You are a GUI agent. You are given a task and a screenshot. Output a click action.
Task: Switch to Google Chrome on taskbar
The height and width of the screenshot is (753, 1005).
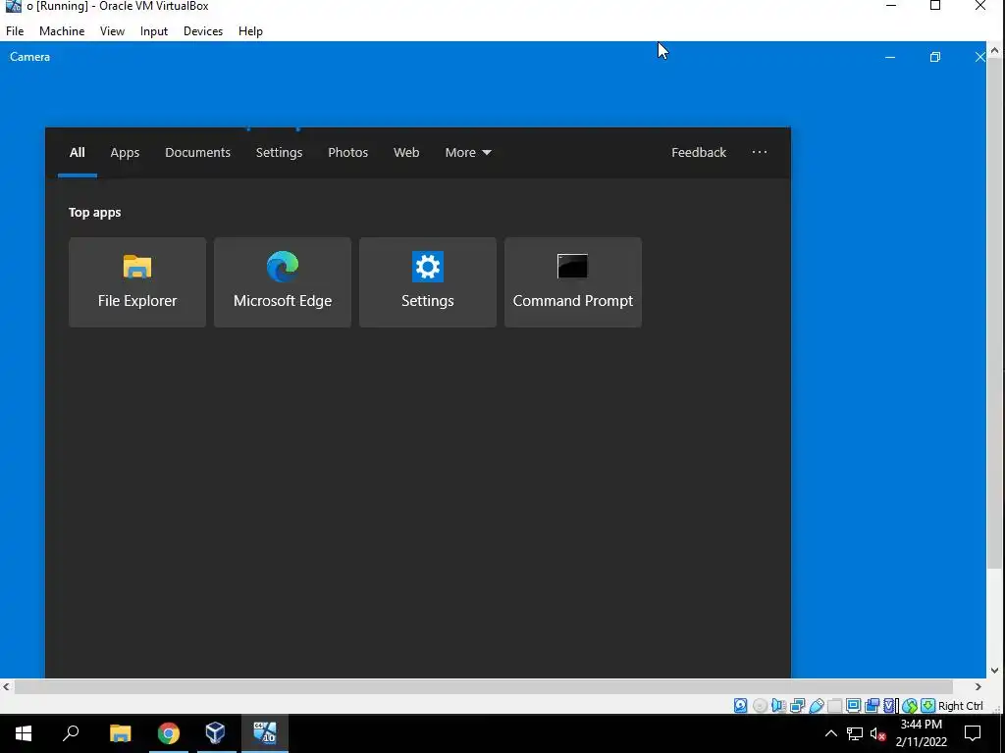point(169,733)
